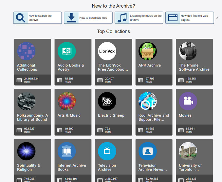Screen dimensions: 222x182
Task: Click the Television Archive TV icon
Action: [107, 151]
